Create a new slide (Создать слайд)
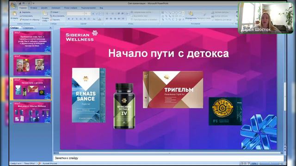This screenshot has height=166, width=296. tap(45, 16)
